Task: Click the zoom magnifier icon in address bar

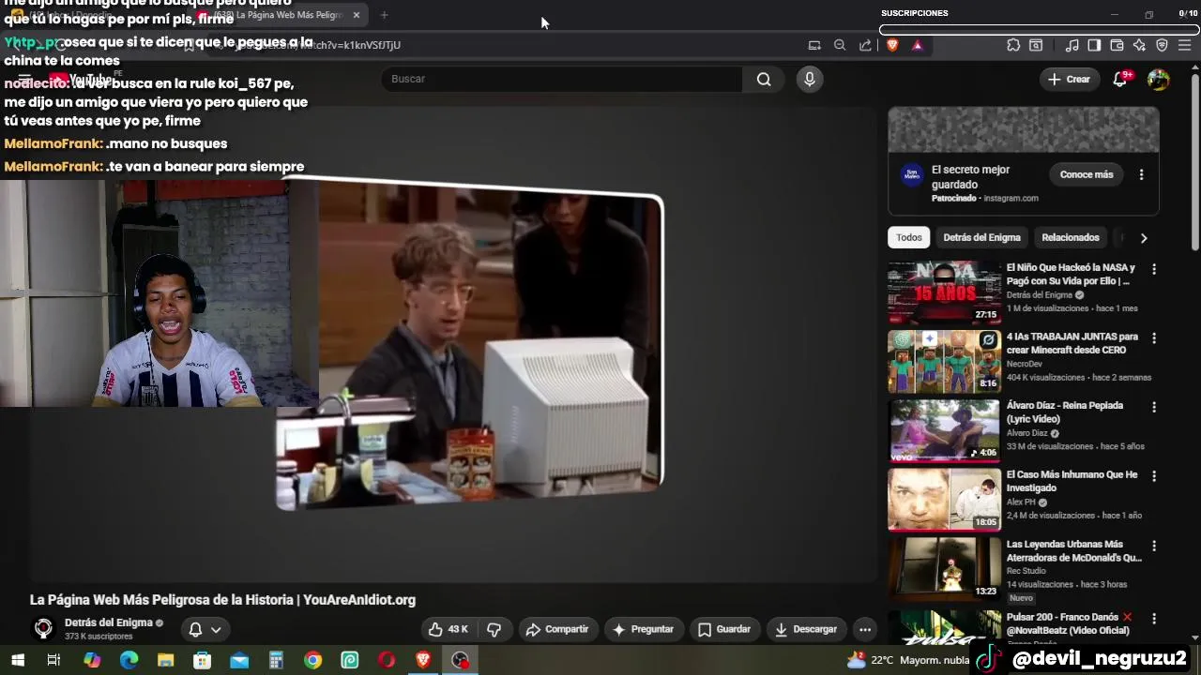Action: pyautogui.click(x=840, y=45)
